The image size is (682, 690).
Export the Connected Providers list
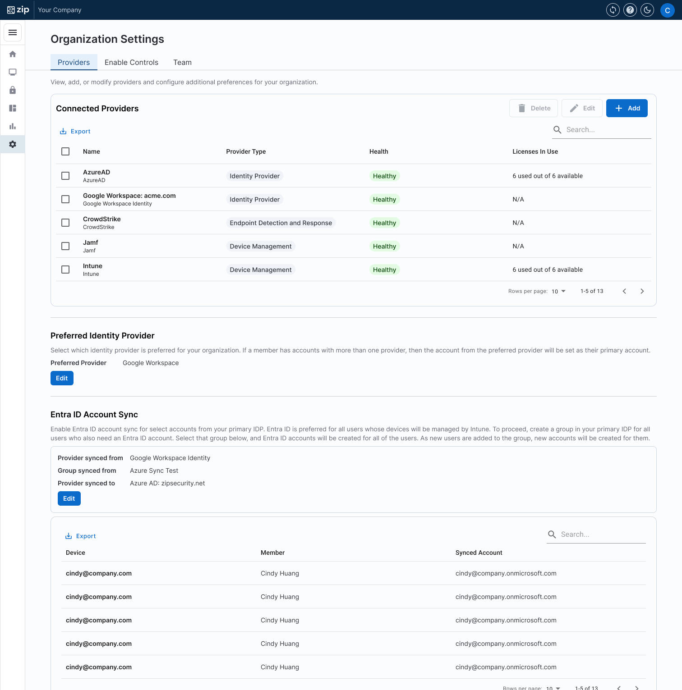point(75,131)
